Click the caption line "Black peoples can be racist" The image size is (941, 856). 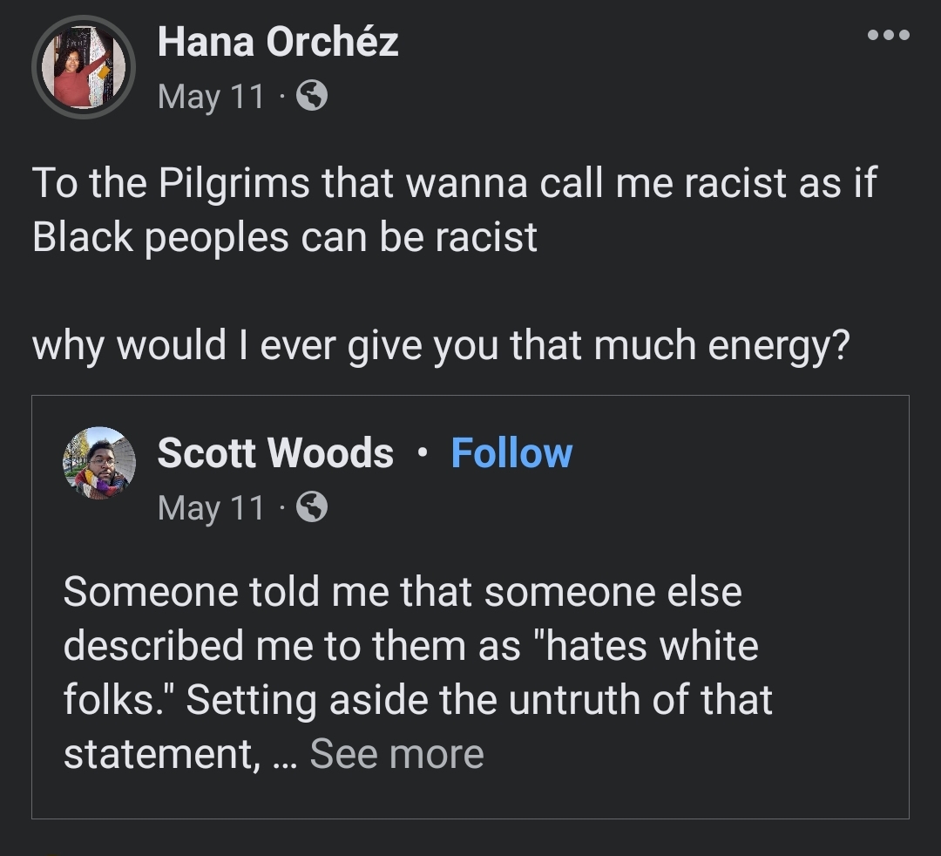[x=285, y=237]
